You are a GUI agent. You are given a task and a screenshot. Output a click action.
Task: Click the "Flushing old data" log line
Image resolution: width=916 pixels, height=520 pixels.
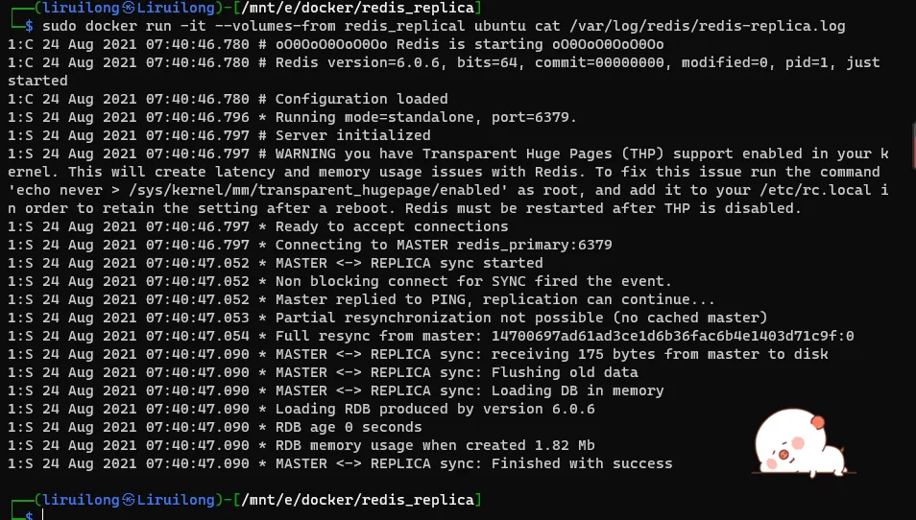click(565, 372)
